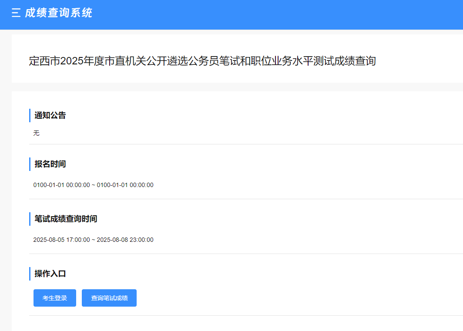Open the hamburger menu in header
Image resolution: width=463 pixels, height=331 pixels.
pos(16,13)
